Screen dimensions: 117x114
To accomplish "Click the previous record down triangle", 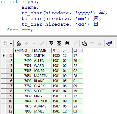I will (x=92, y=43).
